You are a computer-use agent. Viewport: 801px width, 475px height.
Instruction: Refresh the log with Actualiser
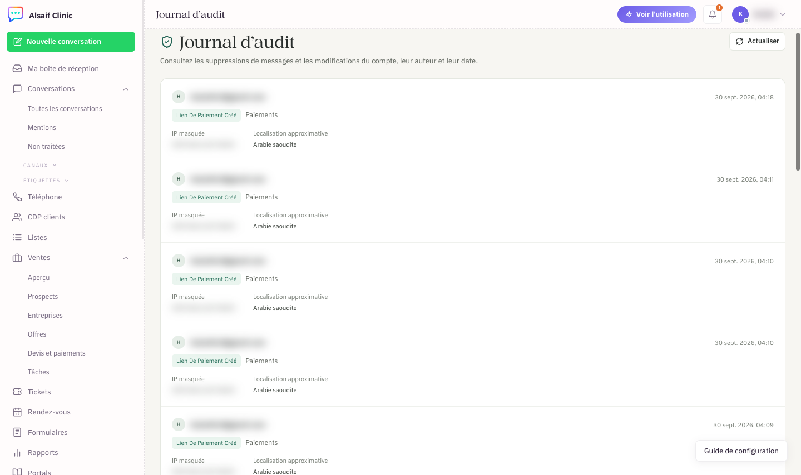(757, 41)
